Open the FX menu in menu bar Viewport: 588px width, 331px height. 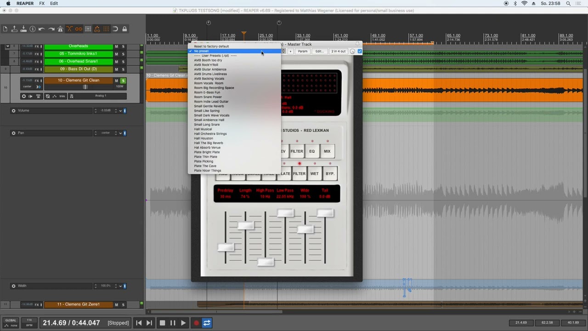(x=42, y=3)
